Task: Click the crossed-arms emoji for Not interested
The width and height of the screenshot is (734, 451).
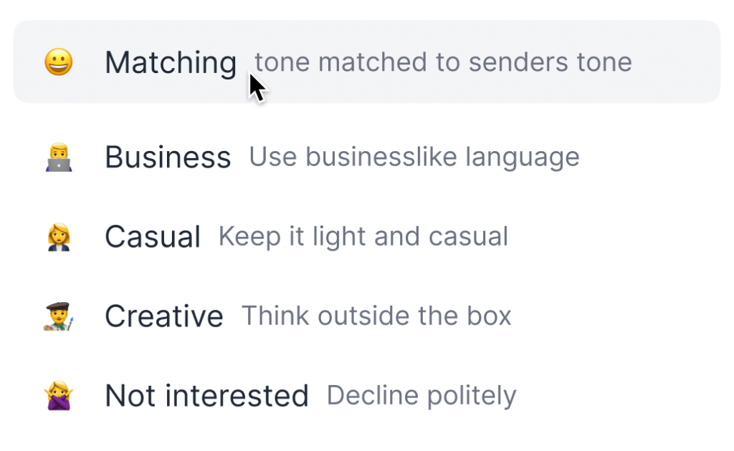Action: [x=58, y=395]
